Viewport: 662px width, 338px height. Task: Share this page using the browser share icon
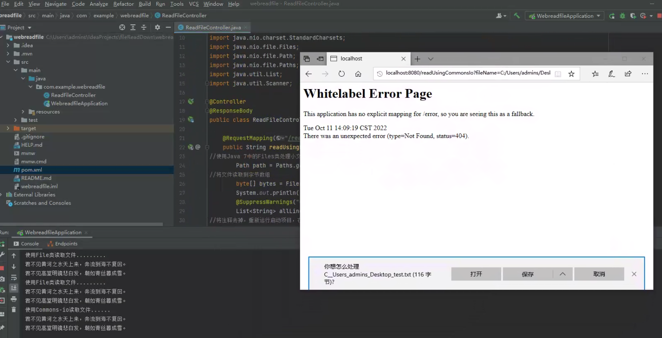coord(628,74)
